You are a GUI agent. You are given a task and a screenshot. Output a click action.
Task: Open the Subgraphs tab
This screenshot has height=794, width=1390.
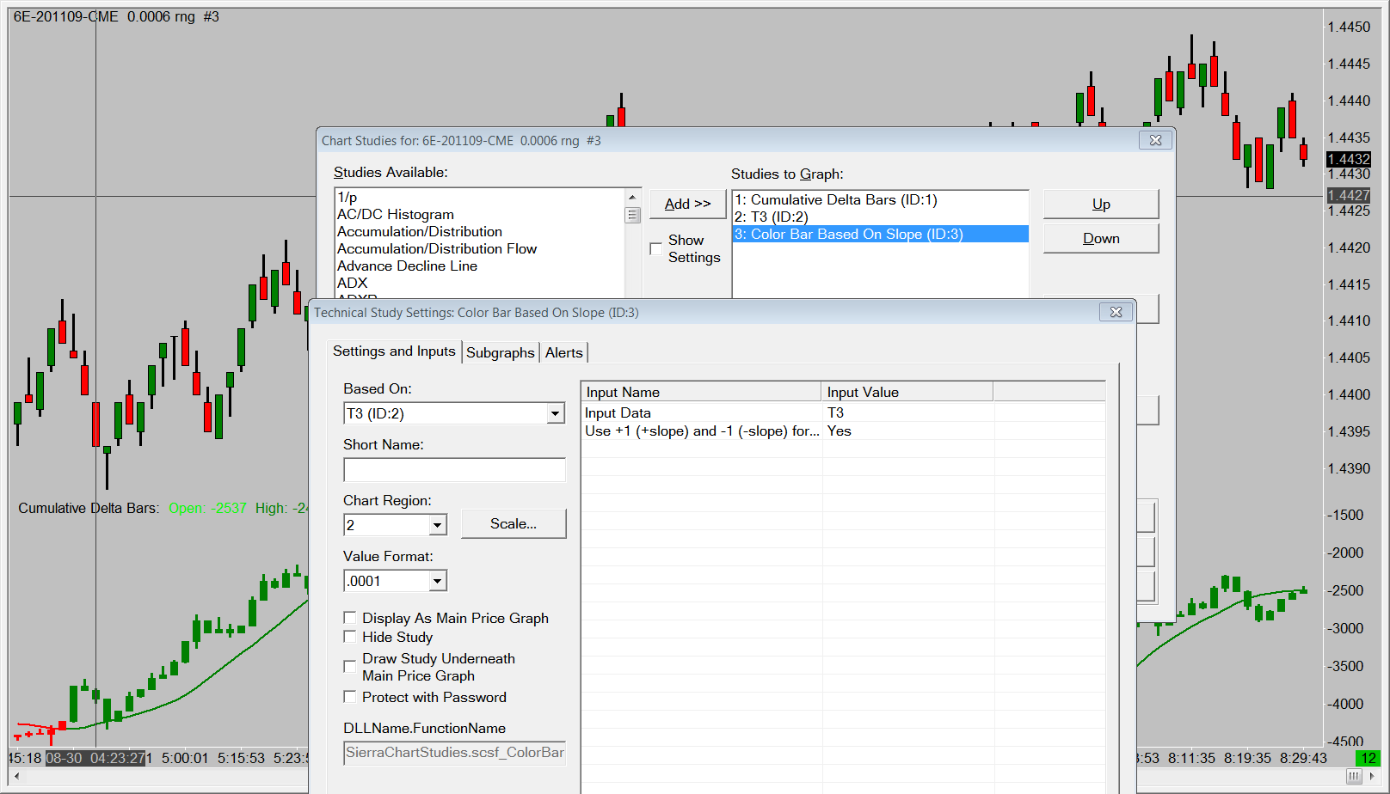(501, 352)
